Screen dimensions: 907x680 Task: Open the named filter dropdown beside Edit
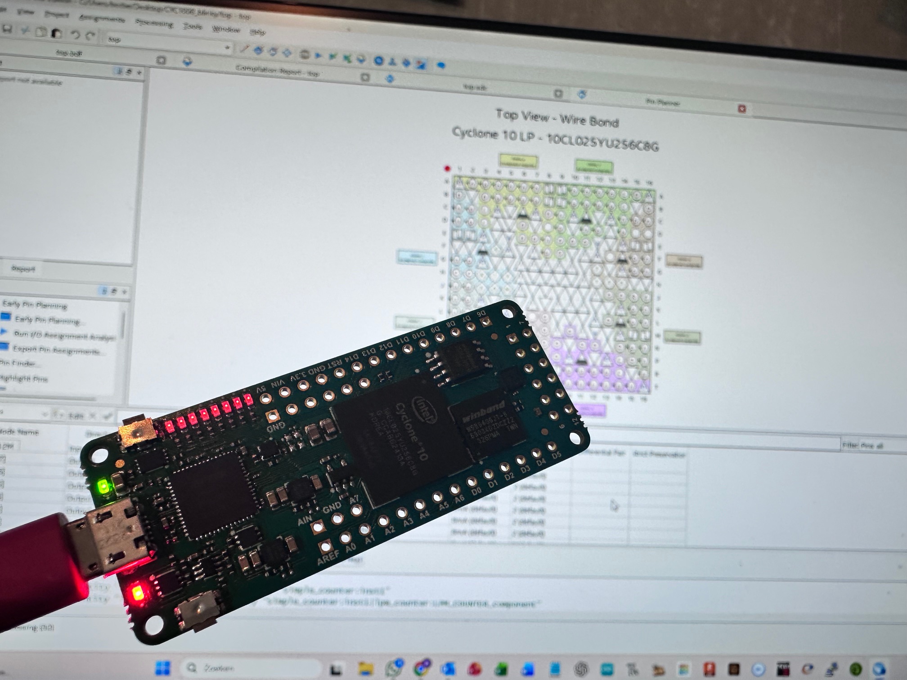[x=45, y=414]
